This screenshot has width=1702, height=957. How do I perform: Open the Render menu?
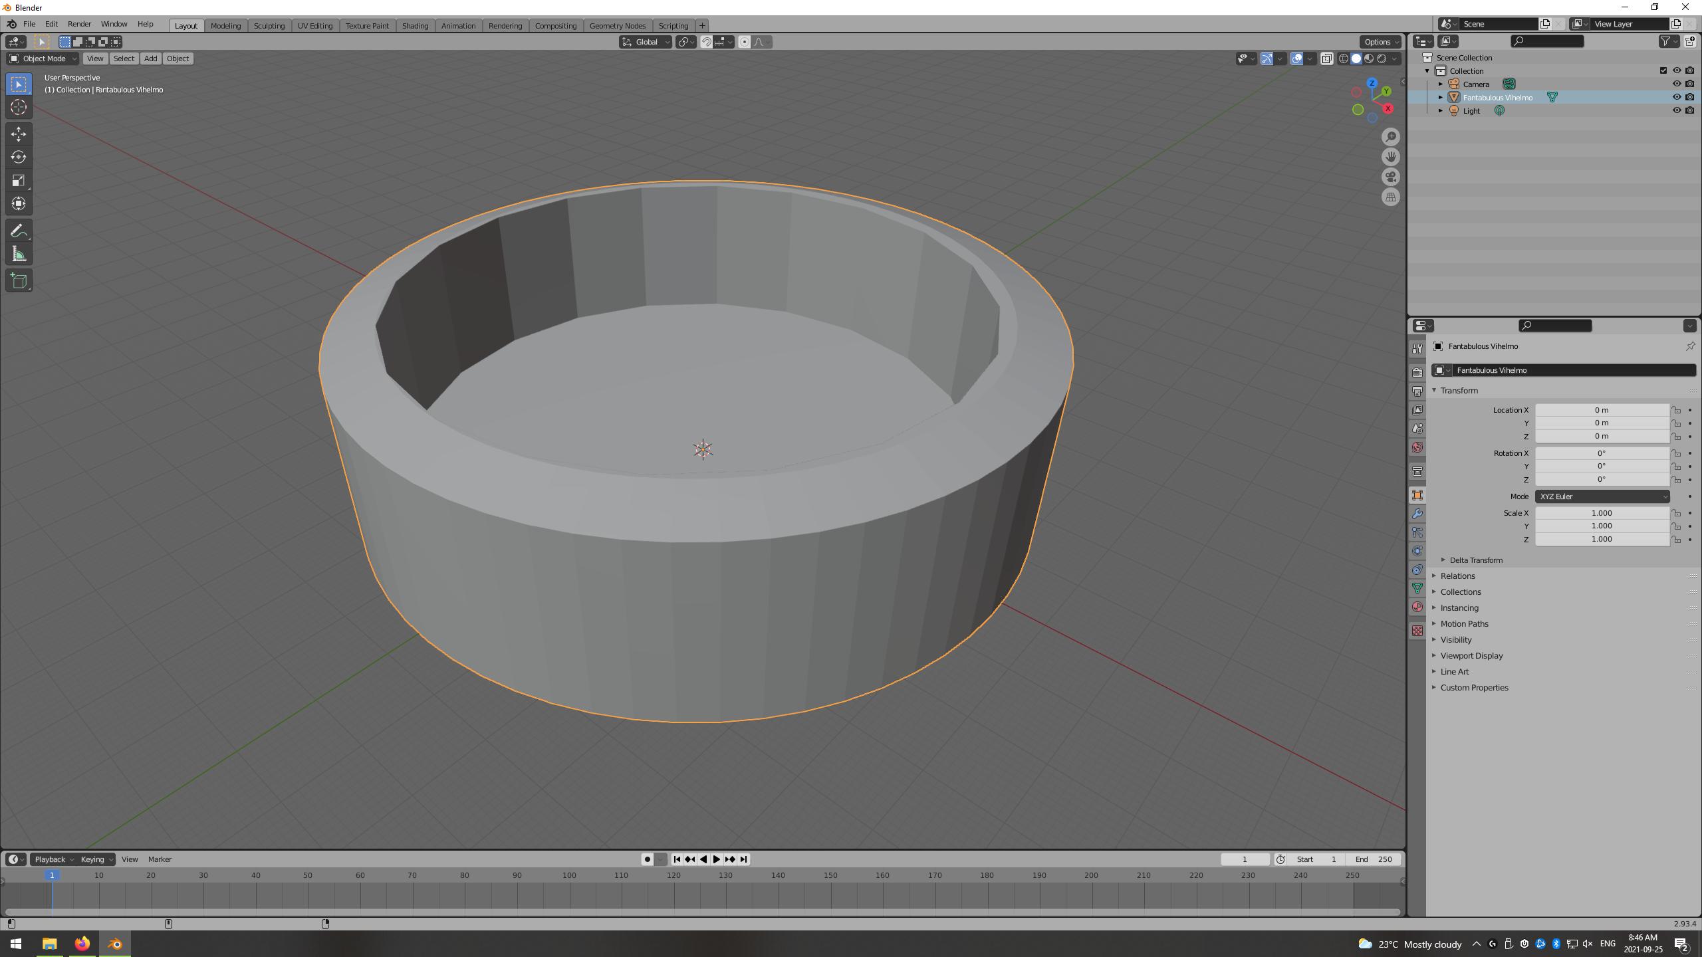tap(79, 24)
